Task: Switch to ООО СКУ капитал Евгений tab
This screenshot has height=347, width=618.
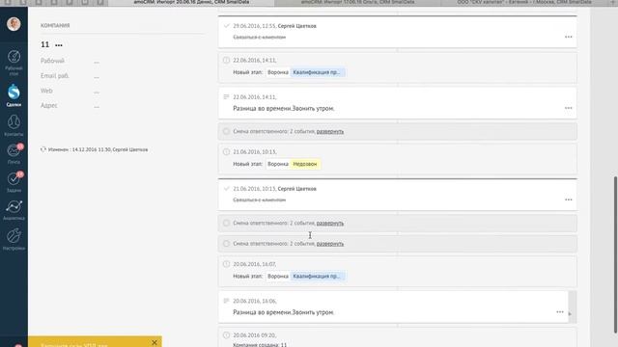Action: tap(524, 2)
